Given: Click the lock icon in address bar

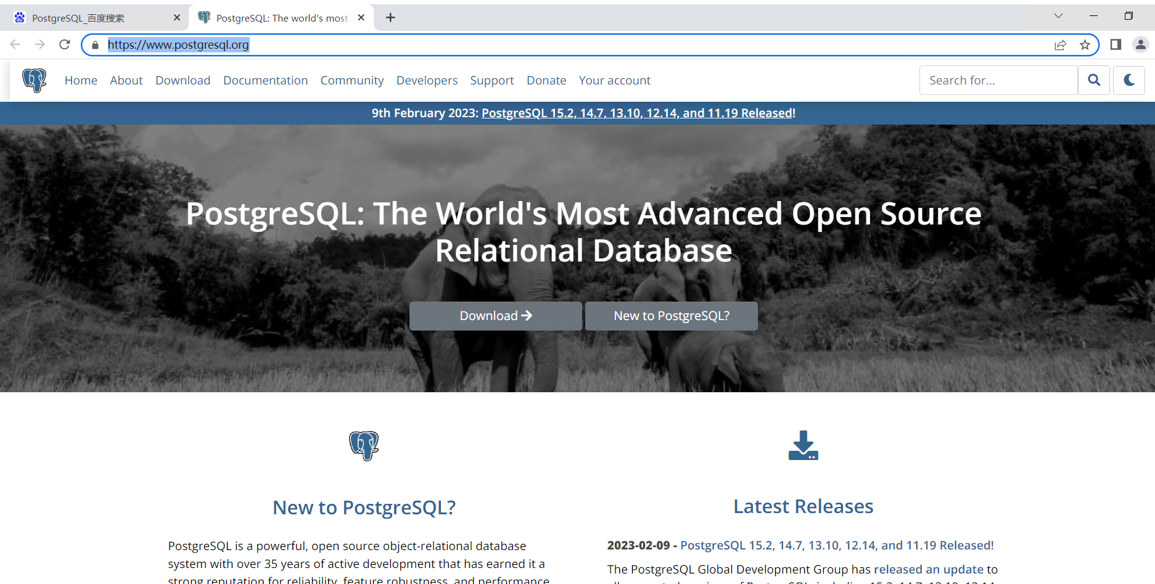Looking at the screenshot, I should point(95,45).
